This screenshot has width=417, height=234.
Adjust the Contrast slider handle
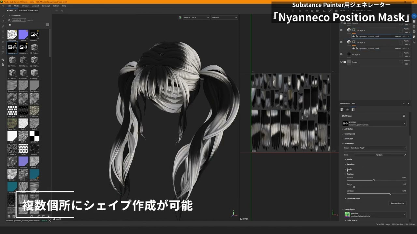(x=390, y=194)
